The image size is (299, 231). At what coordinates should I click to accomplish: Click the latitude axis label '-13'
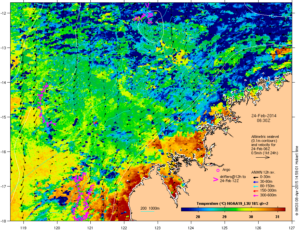click(3, 48)
